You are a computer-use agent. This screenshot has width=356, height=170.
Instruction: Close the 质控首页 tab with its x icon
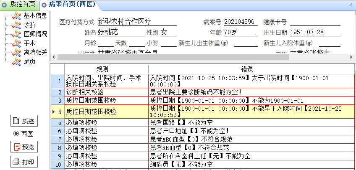tap(5, 5)
